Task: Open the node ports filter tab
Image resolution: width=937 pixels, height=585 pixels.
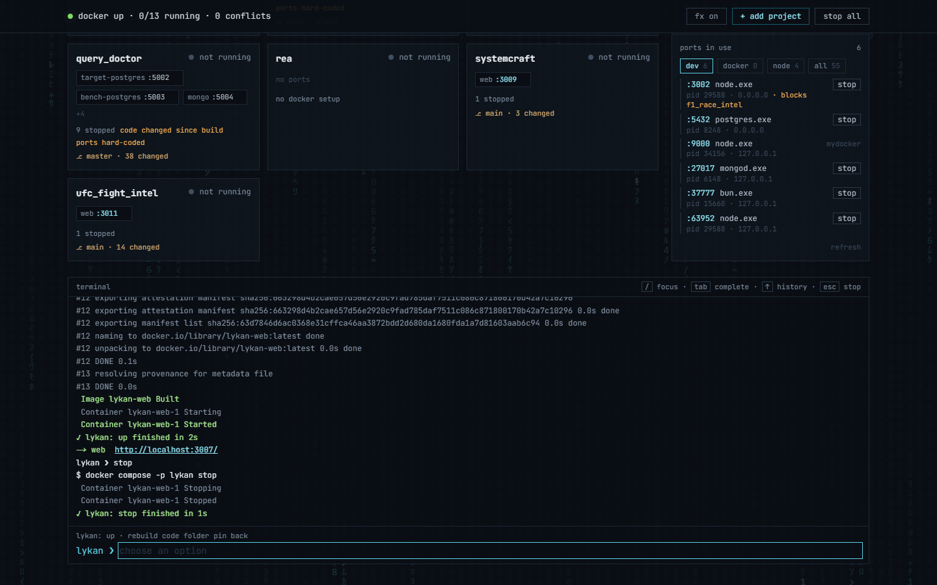Action: [x=786, y=66]
